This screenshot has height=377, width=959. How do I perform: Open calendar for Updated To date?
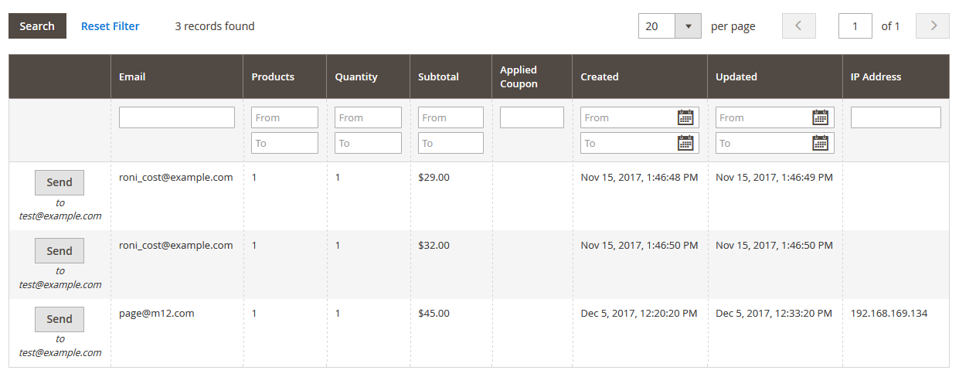pos(821,143)
